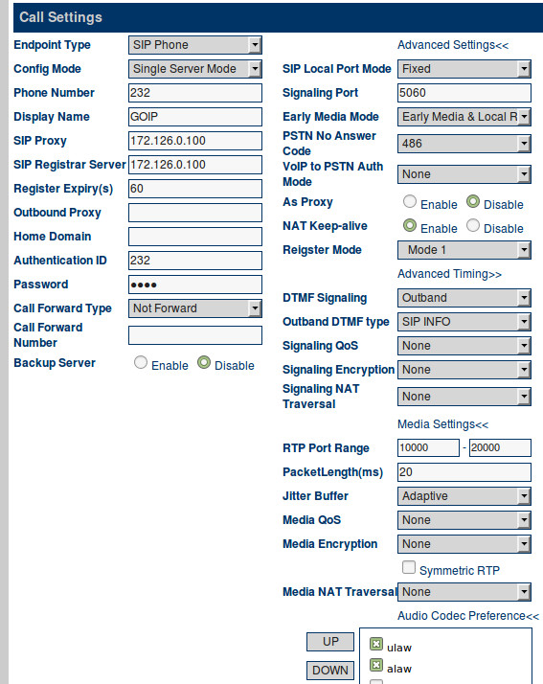Click the RTP Port Range end field 20000
The width and height of the screenshot is (543, 684).
500,448
